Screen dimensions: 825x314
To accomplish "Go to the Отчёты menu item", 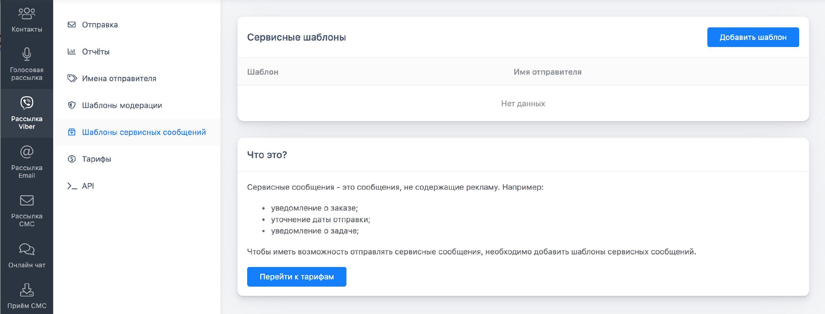I will 96,52.
